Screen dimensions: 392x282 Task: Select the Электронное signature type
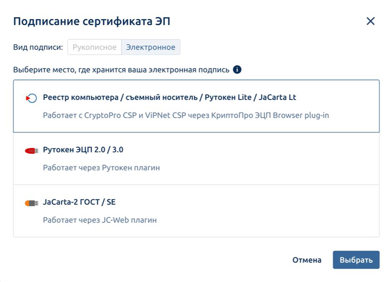151,47
